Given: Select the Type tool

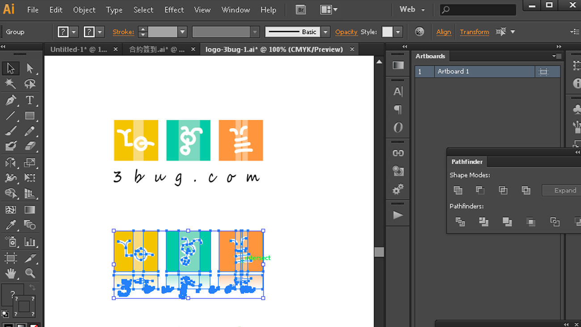Looking at the screenshot, I should [30, 100].
